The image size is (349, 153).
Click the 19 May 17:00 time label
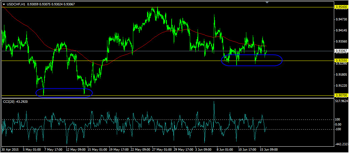(x=119, y=149)
